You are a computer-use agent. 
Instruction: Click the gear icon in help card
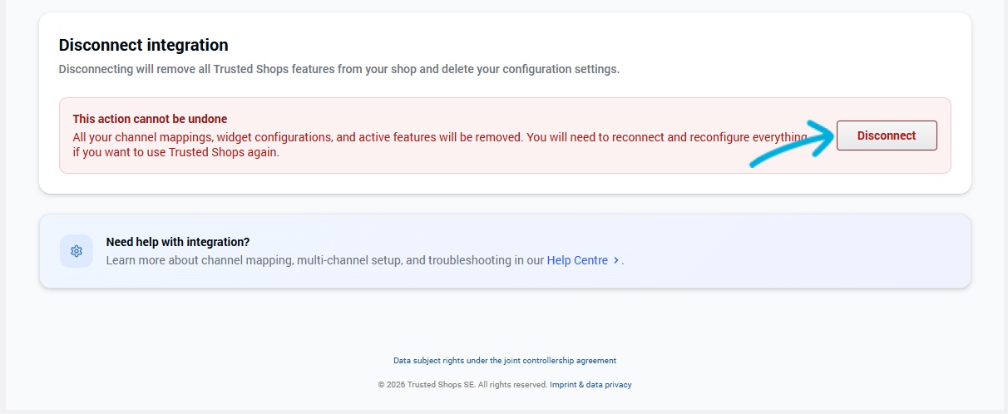(x=77, y=251)
